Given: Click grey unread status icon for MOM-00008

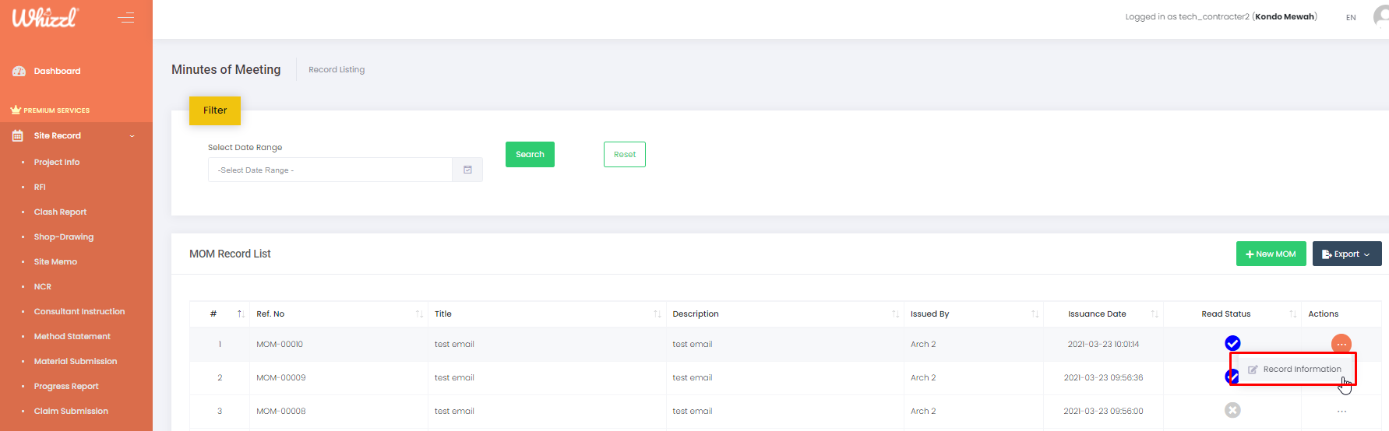Looking at the screenshot, I should [1232, 410].
